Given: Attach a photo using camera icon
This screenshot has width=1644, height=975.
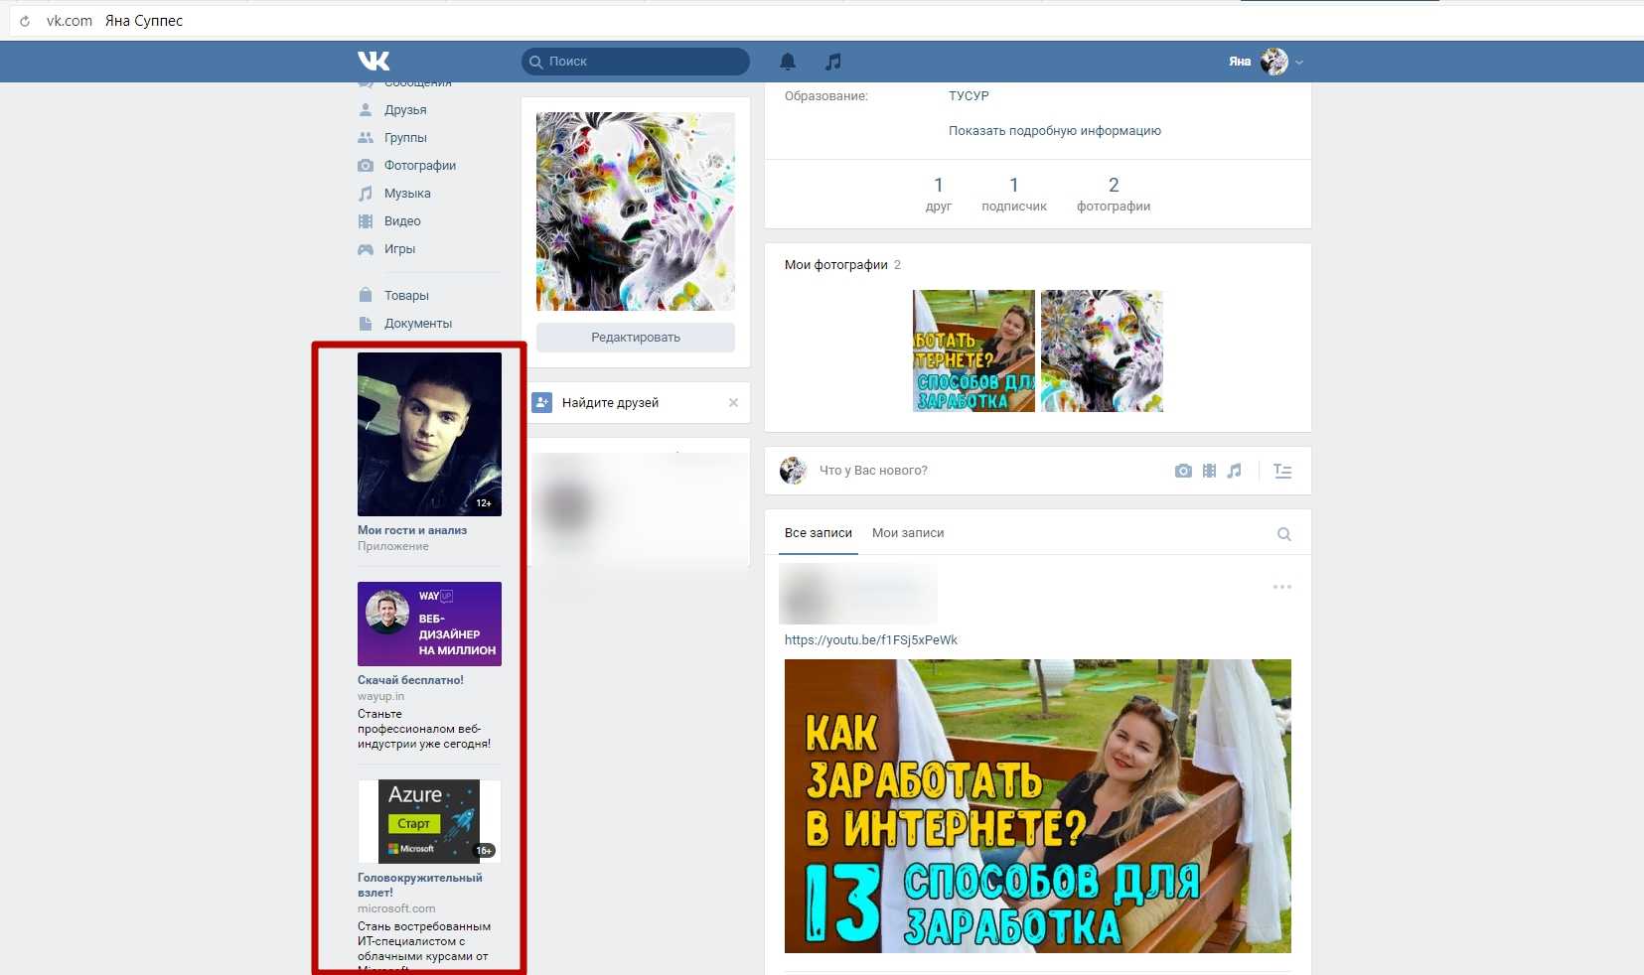Looking at the screenshot, I should (x=1183, y=471).
